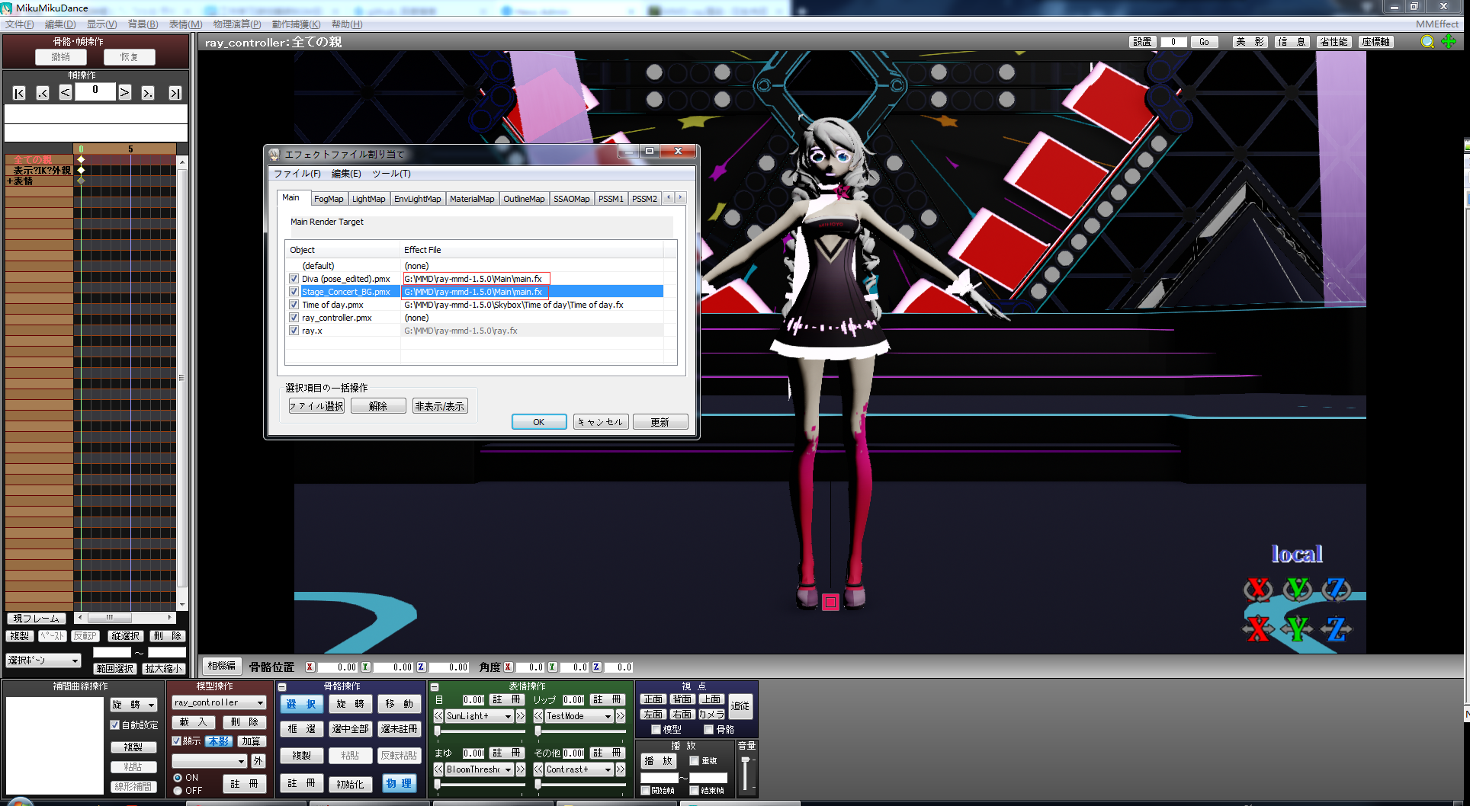Click the 更新 button

point(660,422)
